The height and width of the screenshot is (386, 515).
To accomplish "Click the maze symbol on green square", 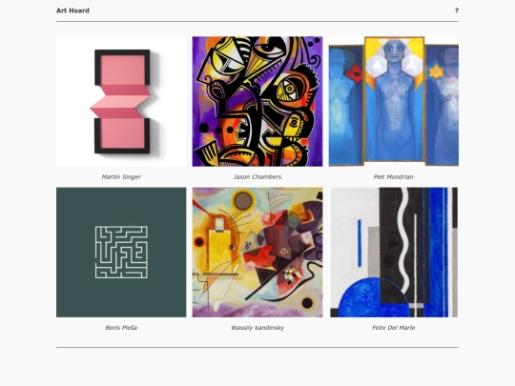I will click(x=121, y=252).
